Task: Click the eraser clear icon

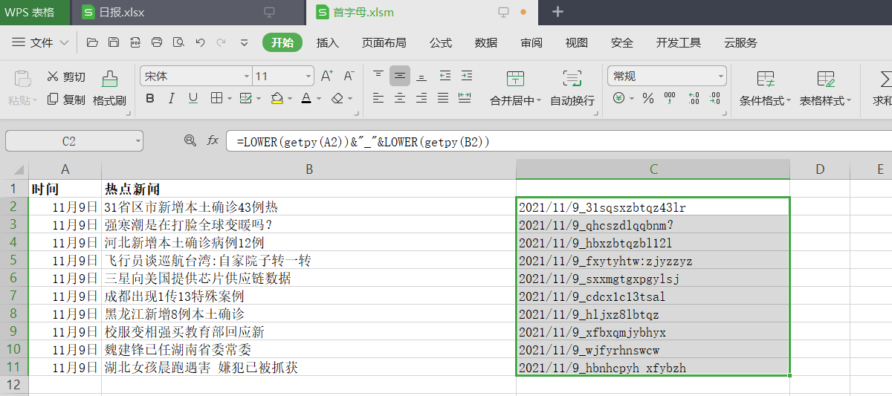Action: [x=337, y=98]
